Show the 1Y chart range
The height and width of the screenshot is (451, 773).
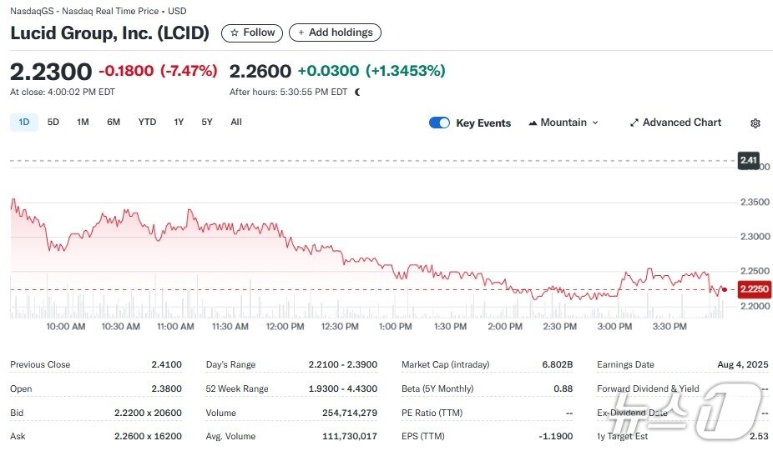pos(179,122)
